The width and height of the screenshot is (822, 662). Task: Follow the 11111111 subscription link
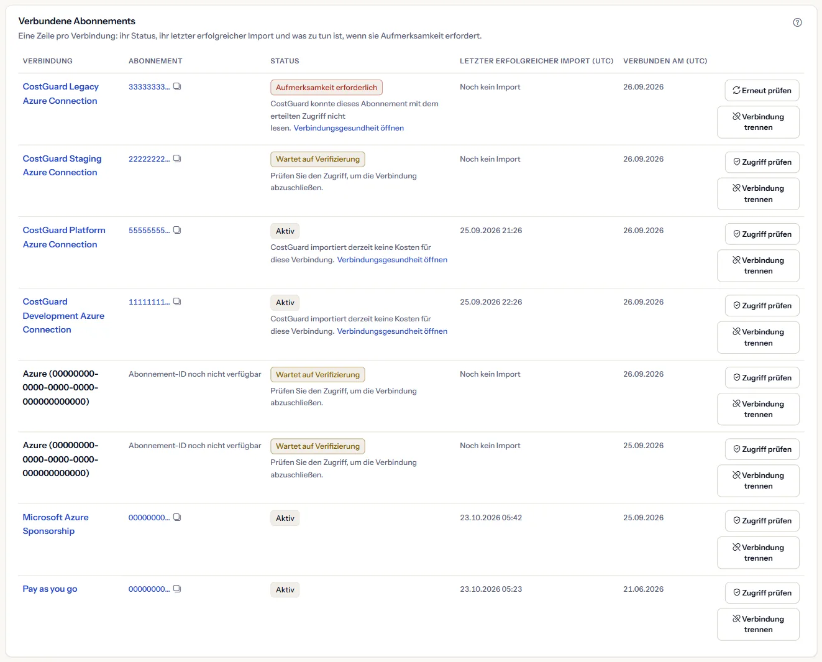point(149,301)
